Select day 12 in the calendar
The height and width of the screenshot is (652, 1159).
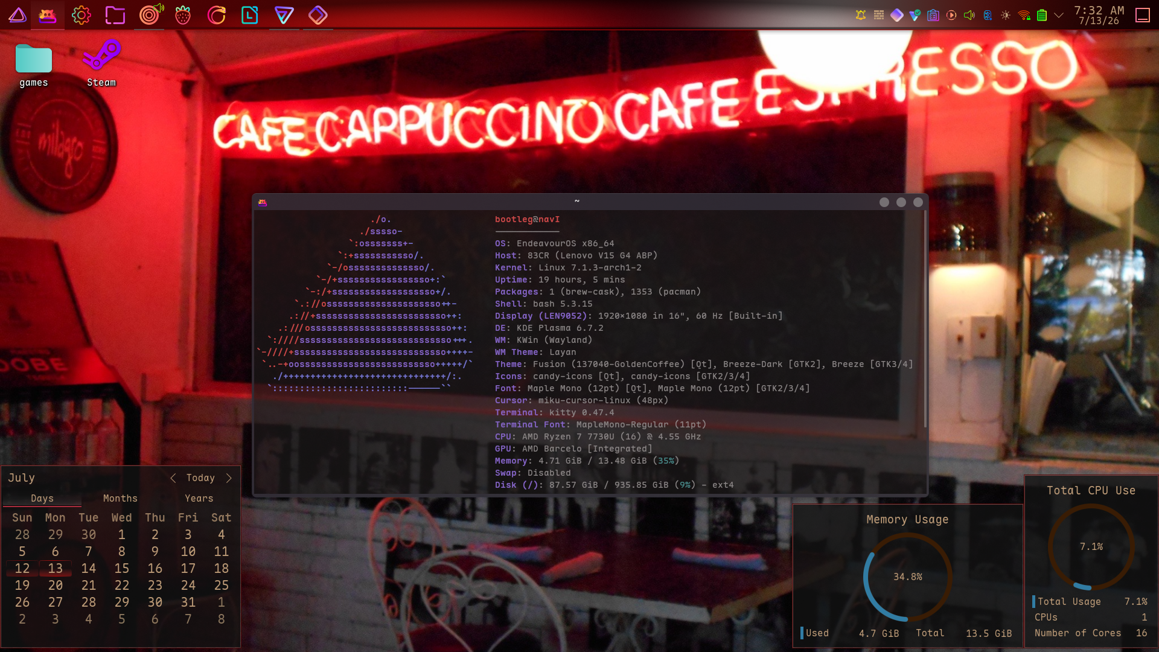click(x=22, y=569)
